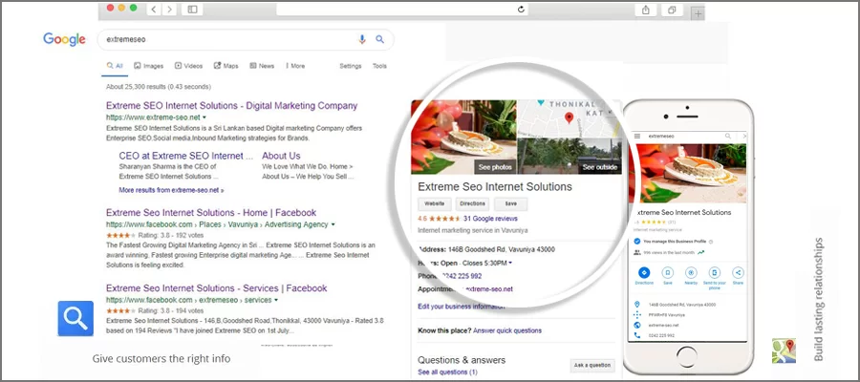Switch to the Maps search tab
Viewport: 860px width, 382px height.
pyautogui.click(x=226, y=66)
